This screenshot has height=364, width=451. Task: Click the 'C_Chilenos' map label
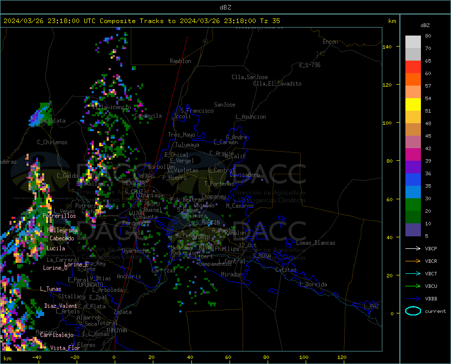point(52,142)
